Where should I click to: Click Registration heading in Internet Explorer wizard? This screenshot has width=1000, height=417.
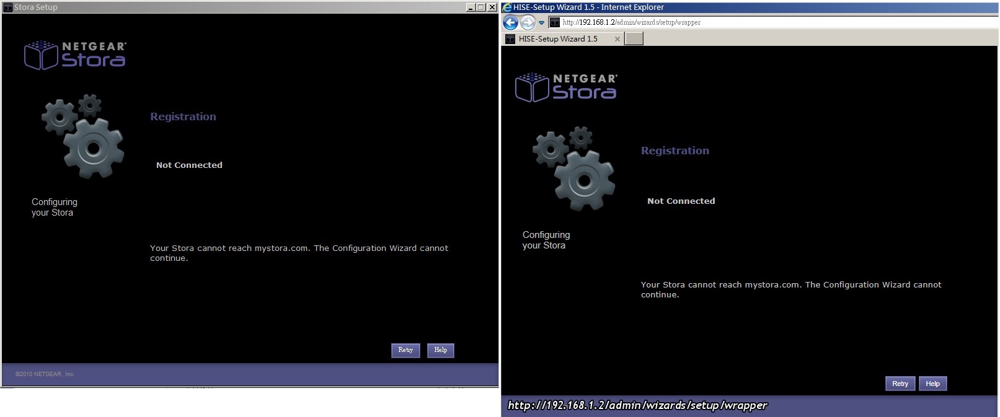coord(675,151)
